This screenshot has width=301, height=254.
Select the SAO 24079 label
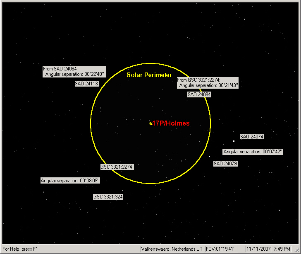point(225,164)
